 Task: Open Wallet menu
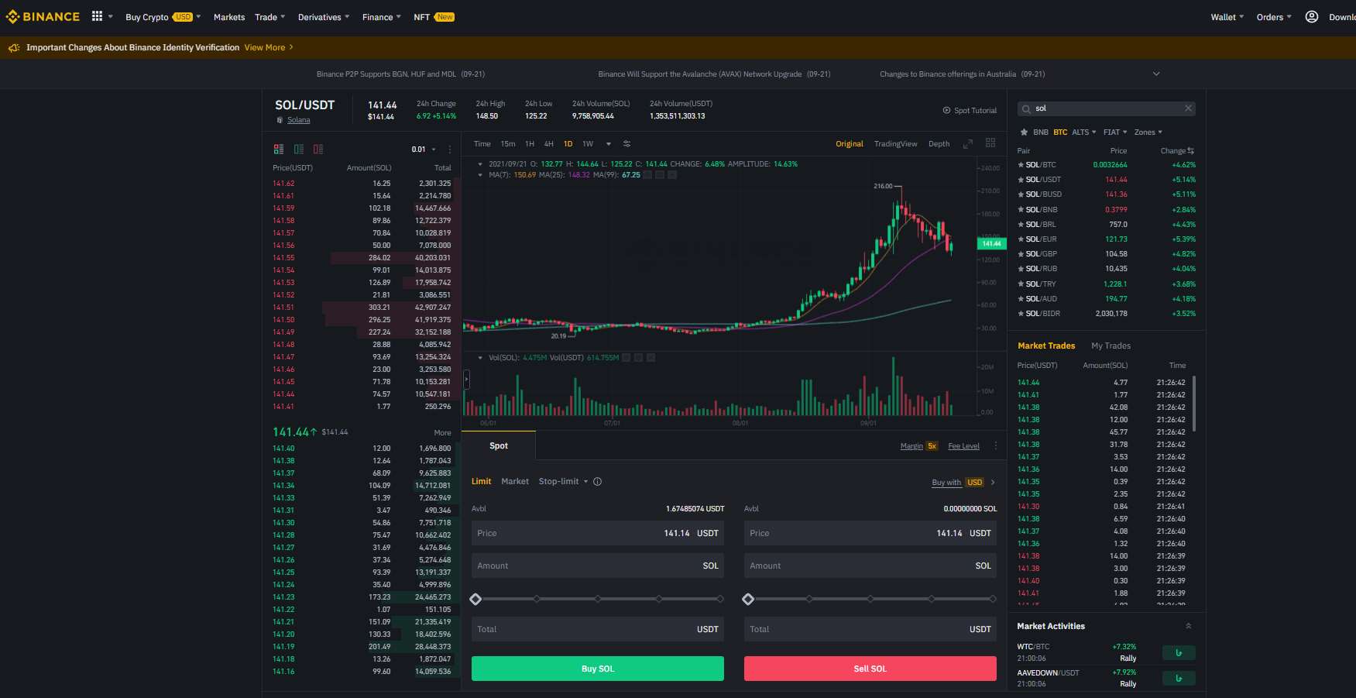coord(1227,17)
